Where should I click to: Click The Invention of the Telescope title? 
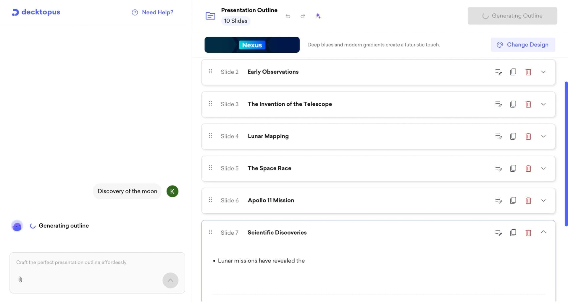290,104
